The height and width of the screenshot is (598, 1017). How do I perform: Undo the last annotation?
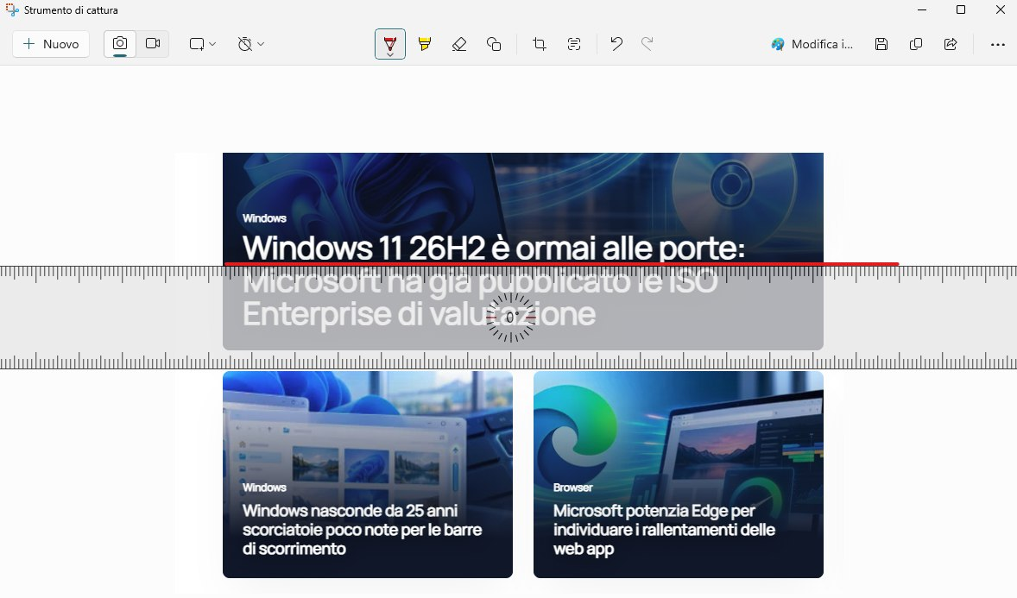point(616,44)
